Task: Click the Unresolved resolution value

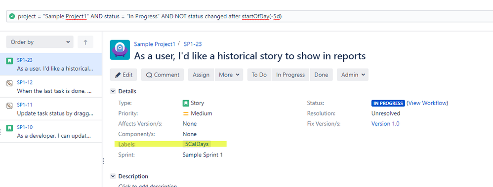Action: [x=386, y=113]
